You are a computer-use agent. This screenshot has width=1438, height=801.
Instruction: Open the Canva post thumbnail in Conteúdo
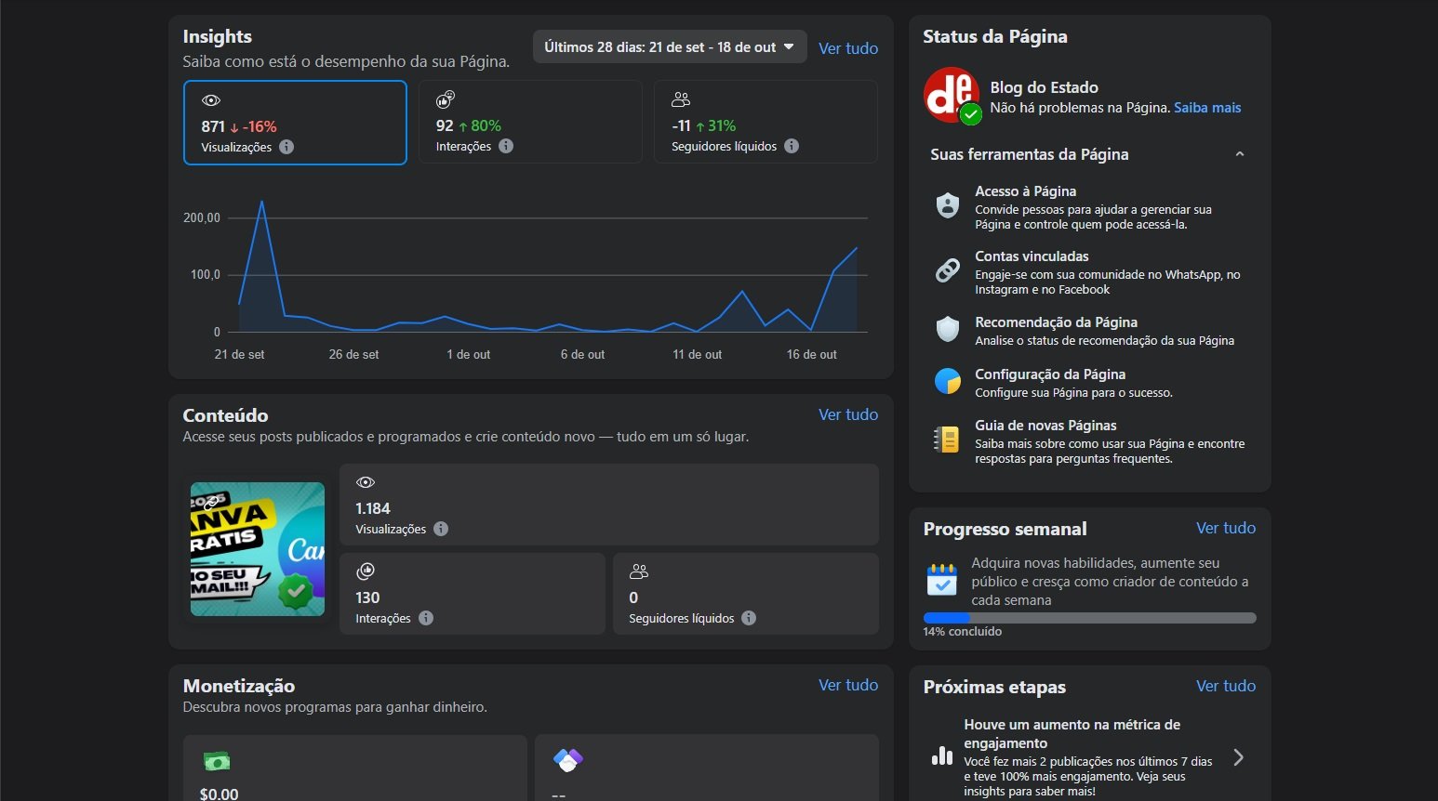coord(258,549)
